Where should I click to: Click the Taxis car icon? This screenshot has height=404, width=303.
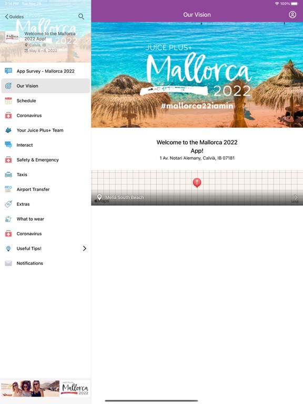coord(8,175)
